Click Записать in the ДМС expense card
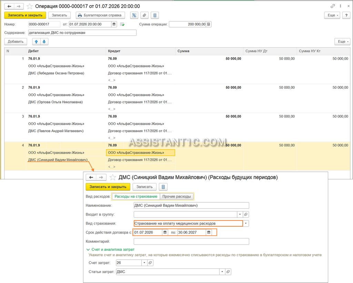This screenshot has width=353, height=283. [144, 187]
